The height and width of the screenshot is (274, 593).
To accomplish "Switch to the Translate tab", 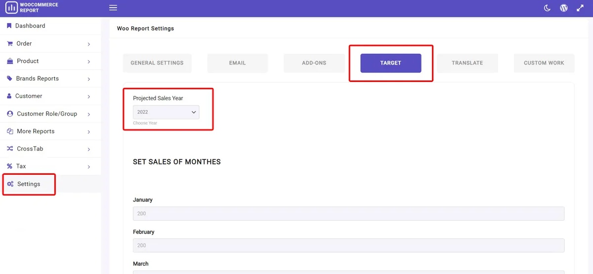I will tap(467, 63).
